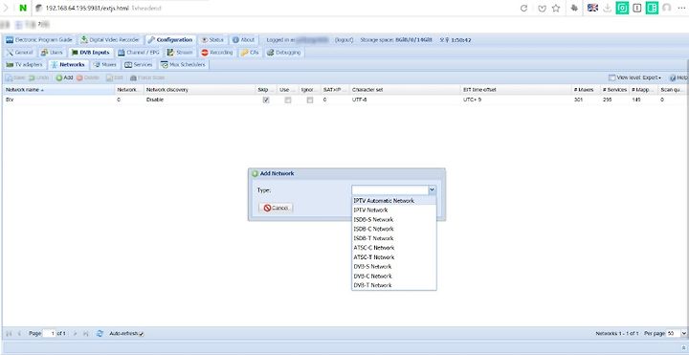Click the greyed Save toolbar button

coord(15,78)
